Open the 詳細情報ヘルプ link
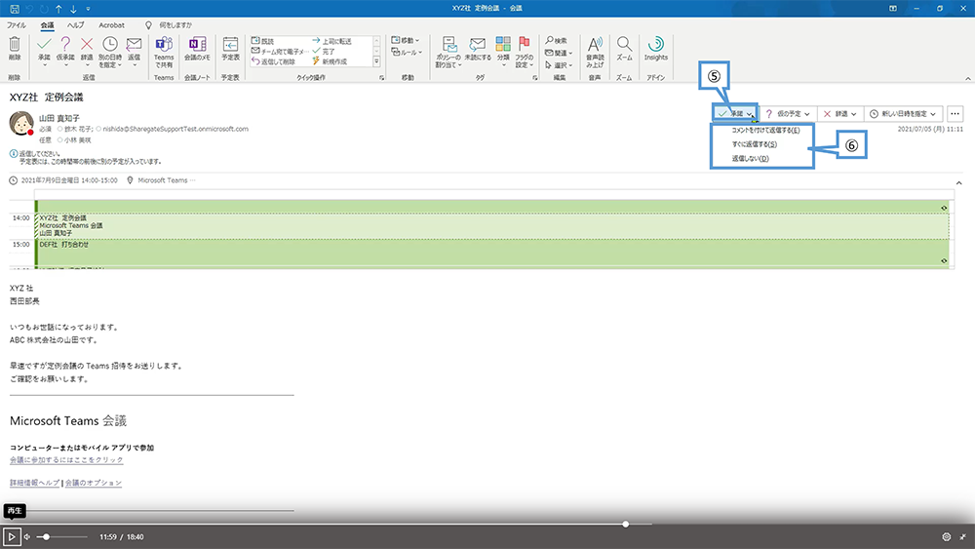Image resolution: width=975 pixels, height=549 pixels. click(x=35, y=483)
